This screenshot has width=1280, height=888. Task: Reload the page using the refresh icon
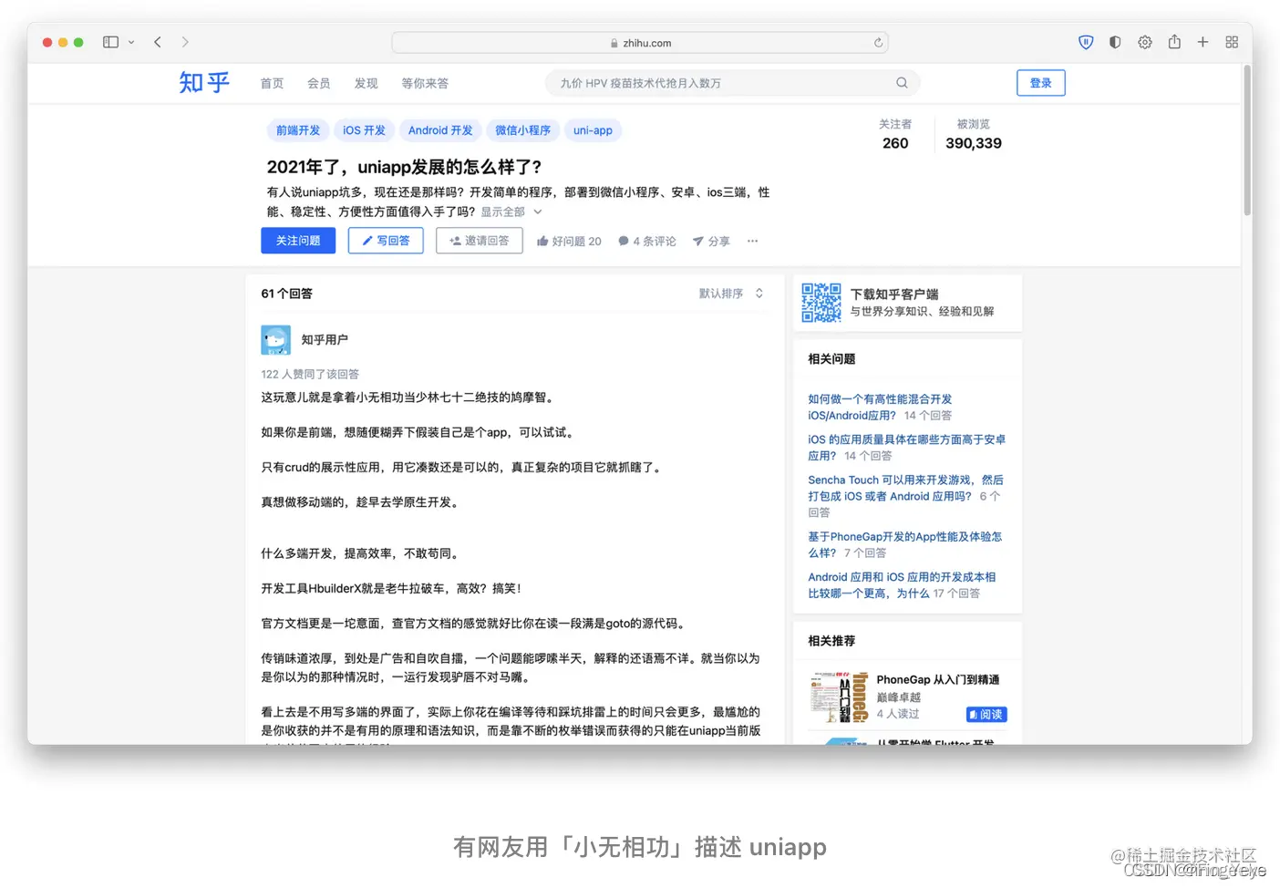click(878, 43)
